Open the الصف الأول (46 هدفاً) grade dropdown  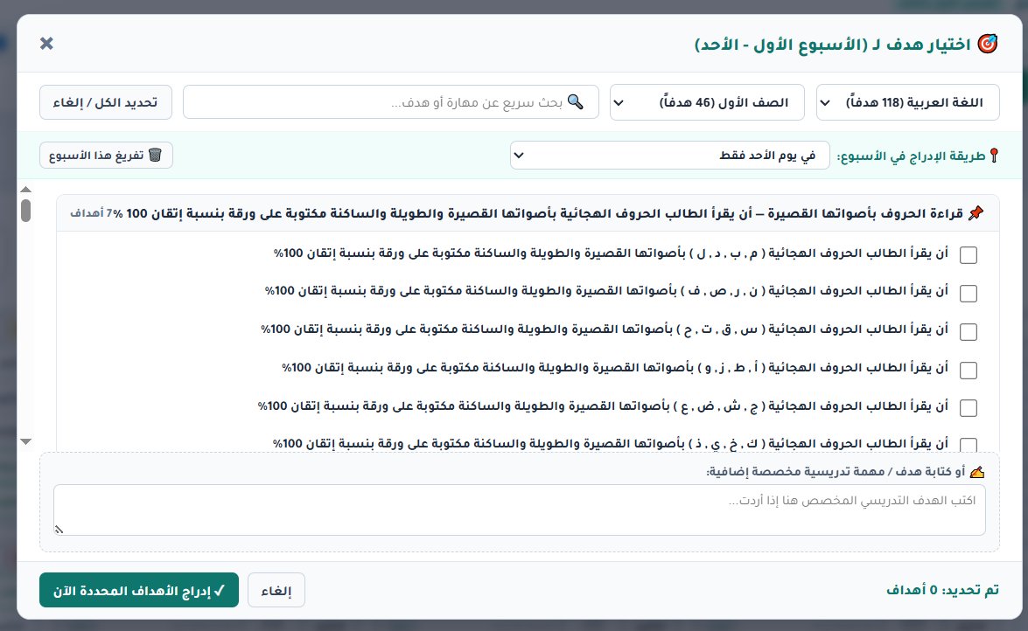[x=707, y=102]
